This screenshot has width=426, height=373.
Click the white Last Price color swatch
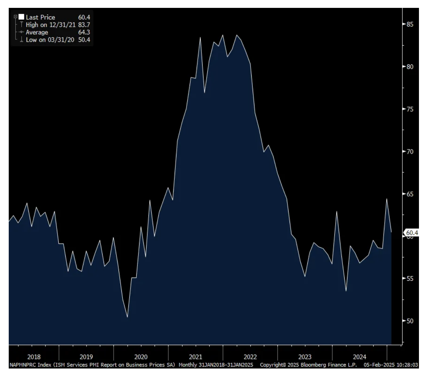[x=21, y=17]
